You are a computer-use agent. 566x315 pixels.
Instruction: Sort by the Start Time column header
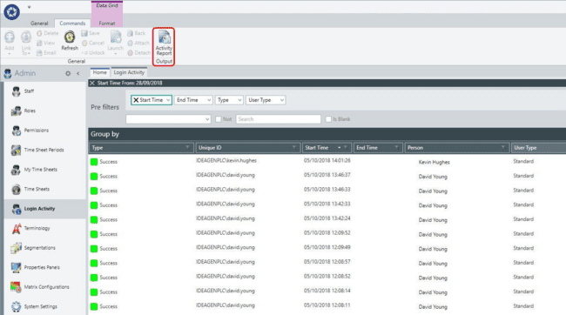click(x=317, y=148)
